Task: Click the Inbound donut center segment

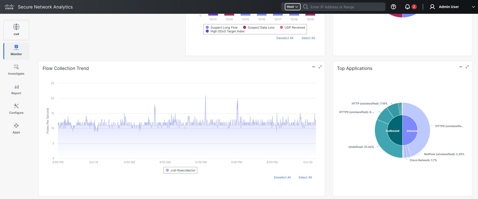Action: pyautogui.click(x=410, y=130)
